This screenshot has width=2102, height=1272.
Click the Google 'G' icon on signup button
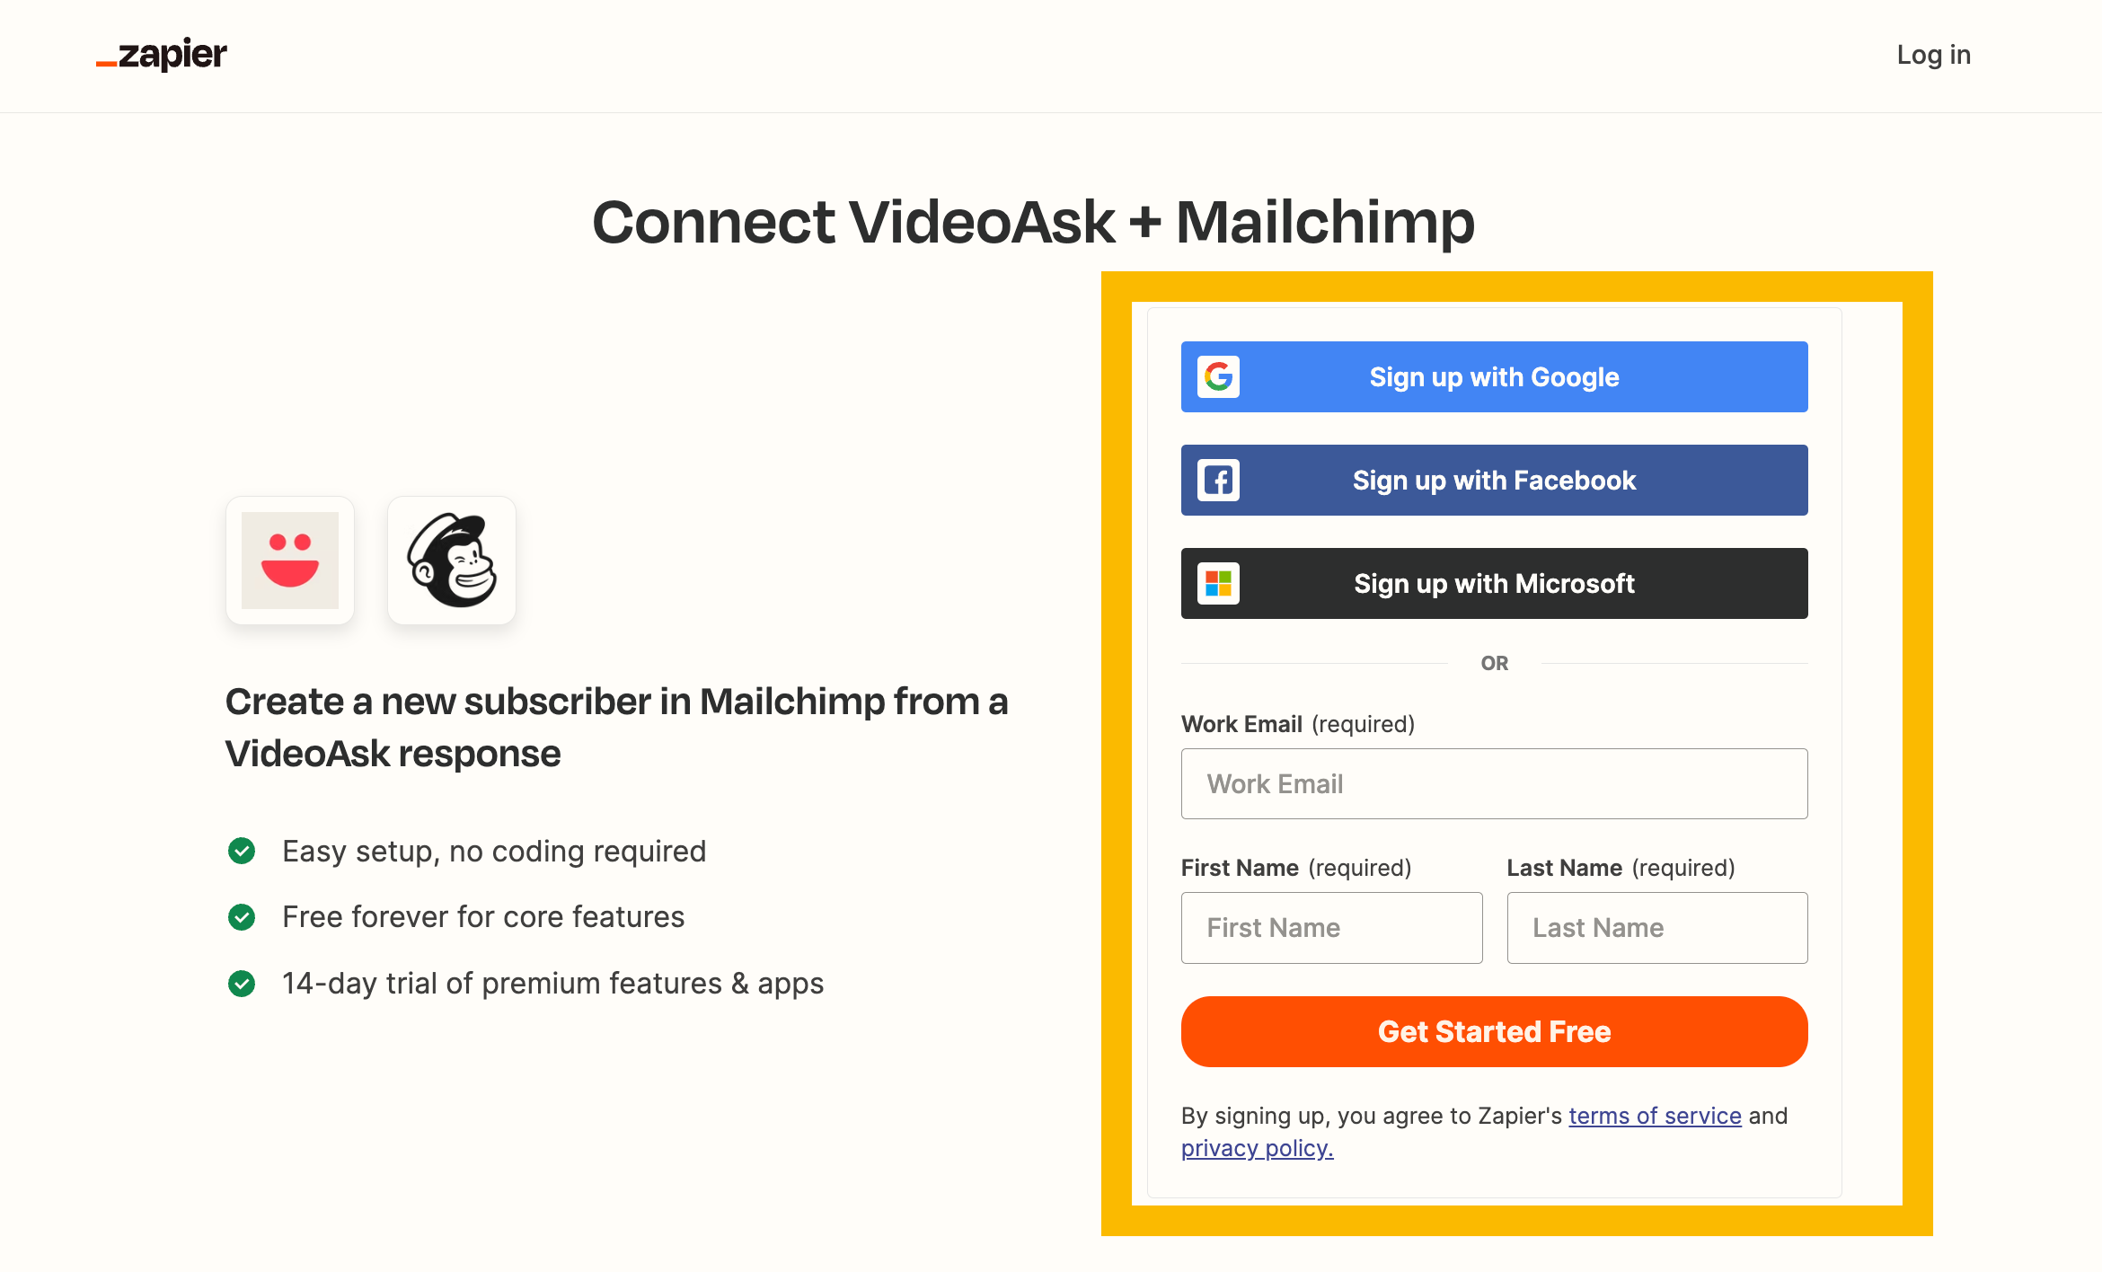(x=1219, y=377)
